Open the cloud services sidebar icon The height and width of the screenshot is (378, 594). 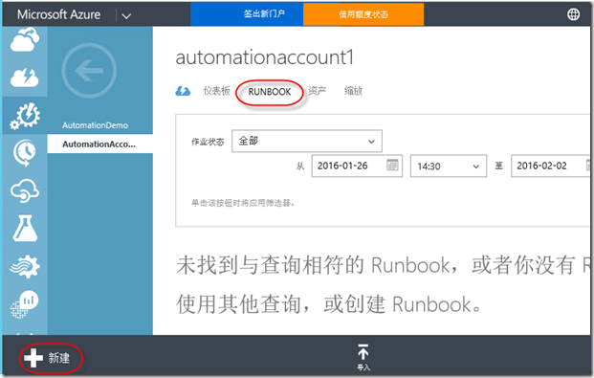25,40
